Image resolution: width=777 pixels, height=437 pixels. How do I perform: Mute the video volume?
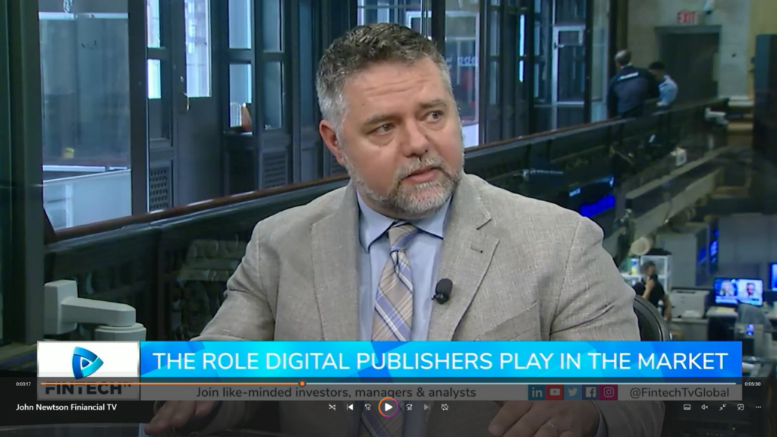[x=704, y=407]
